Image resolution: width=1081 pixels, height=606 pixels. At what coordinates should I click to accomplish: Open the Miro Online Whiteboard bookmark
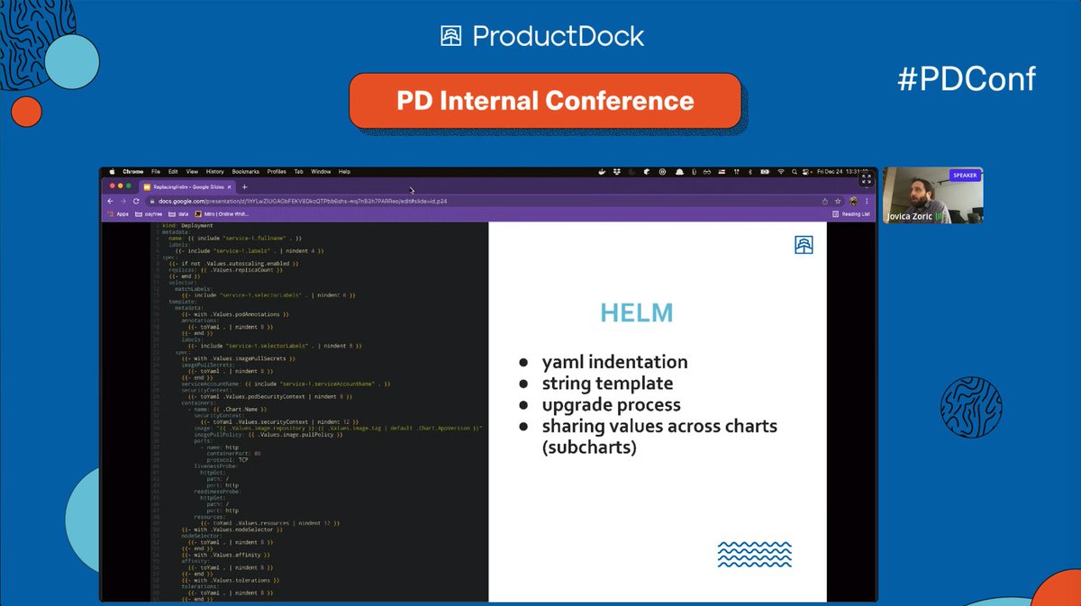tap(222, 214)
